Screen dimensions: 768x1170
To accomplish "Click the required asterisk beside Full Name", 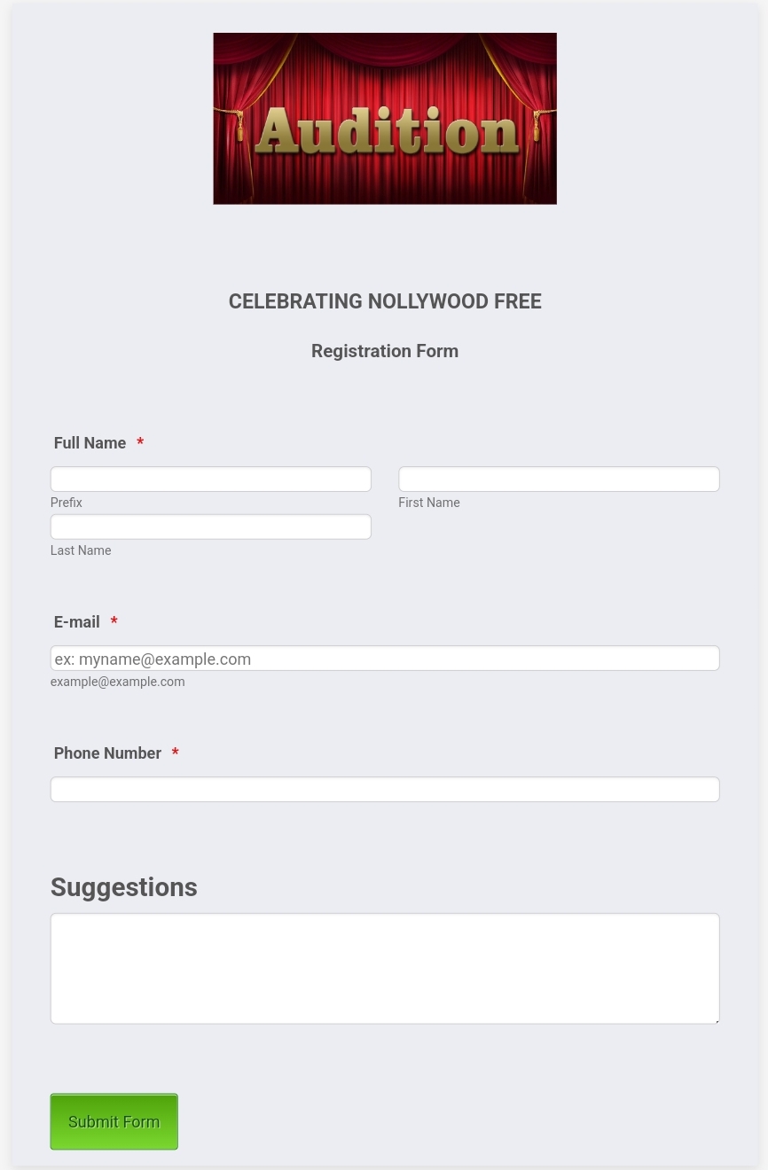I will click(x=140, y=442).
